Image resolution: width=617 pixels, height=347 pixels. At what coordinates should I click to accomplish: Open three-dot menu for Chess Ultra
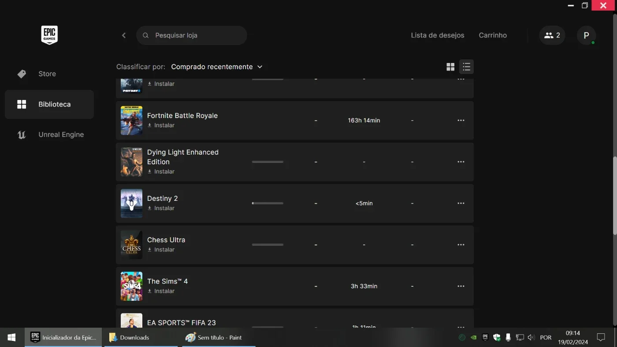pos(461,245)
